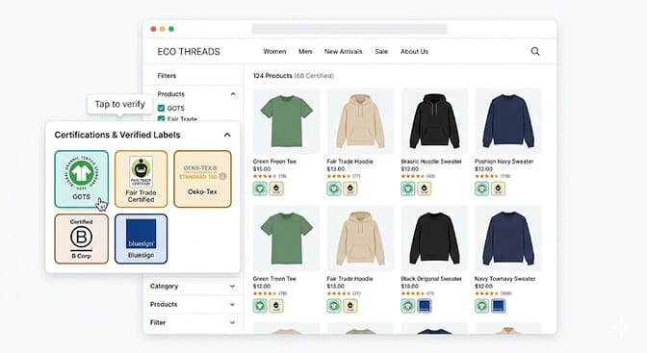Click the Green Freen Tee product image
647x353 pixels.
pyautogui.click(x=286, y=121)
